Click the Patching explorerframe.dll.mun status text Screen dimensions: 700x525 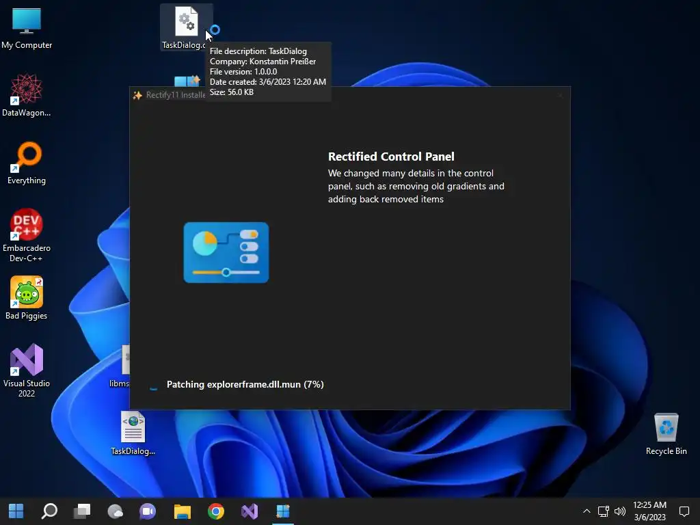pyautogui.click(x=245, y=384)
